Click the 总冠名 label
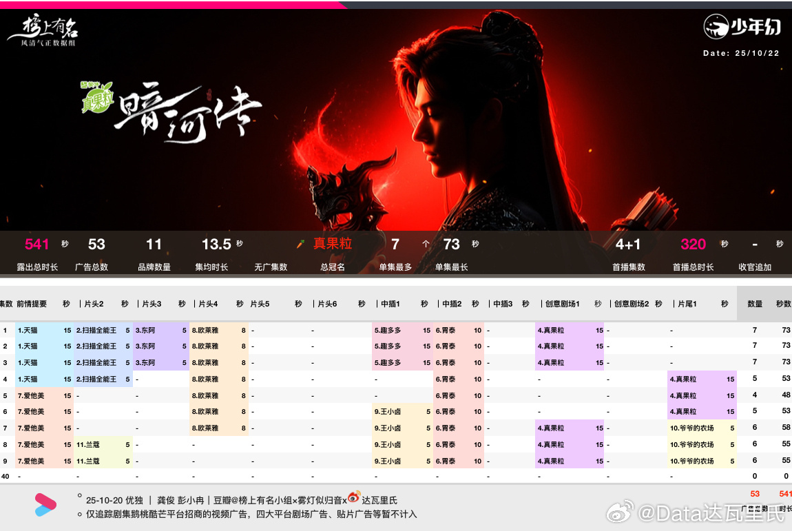 pos(333,267)
